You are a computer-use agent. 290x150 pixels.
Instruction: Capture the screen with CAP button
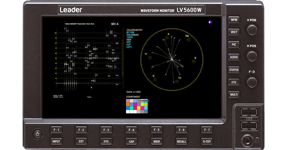131,142
